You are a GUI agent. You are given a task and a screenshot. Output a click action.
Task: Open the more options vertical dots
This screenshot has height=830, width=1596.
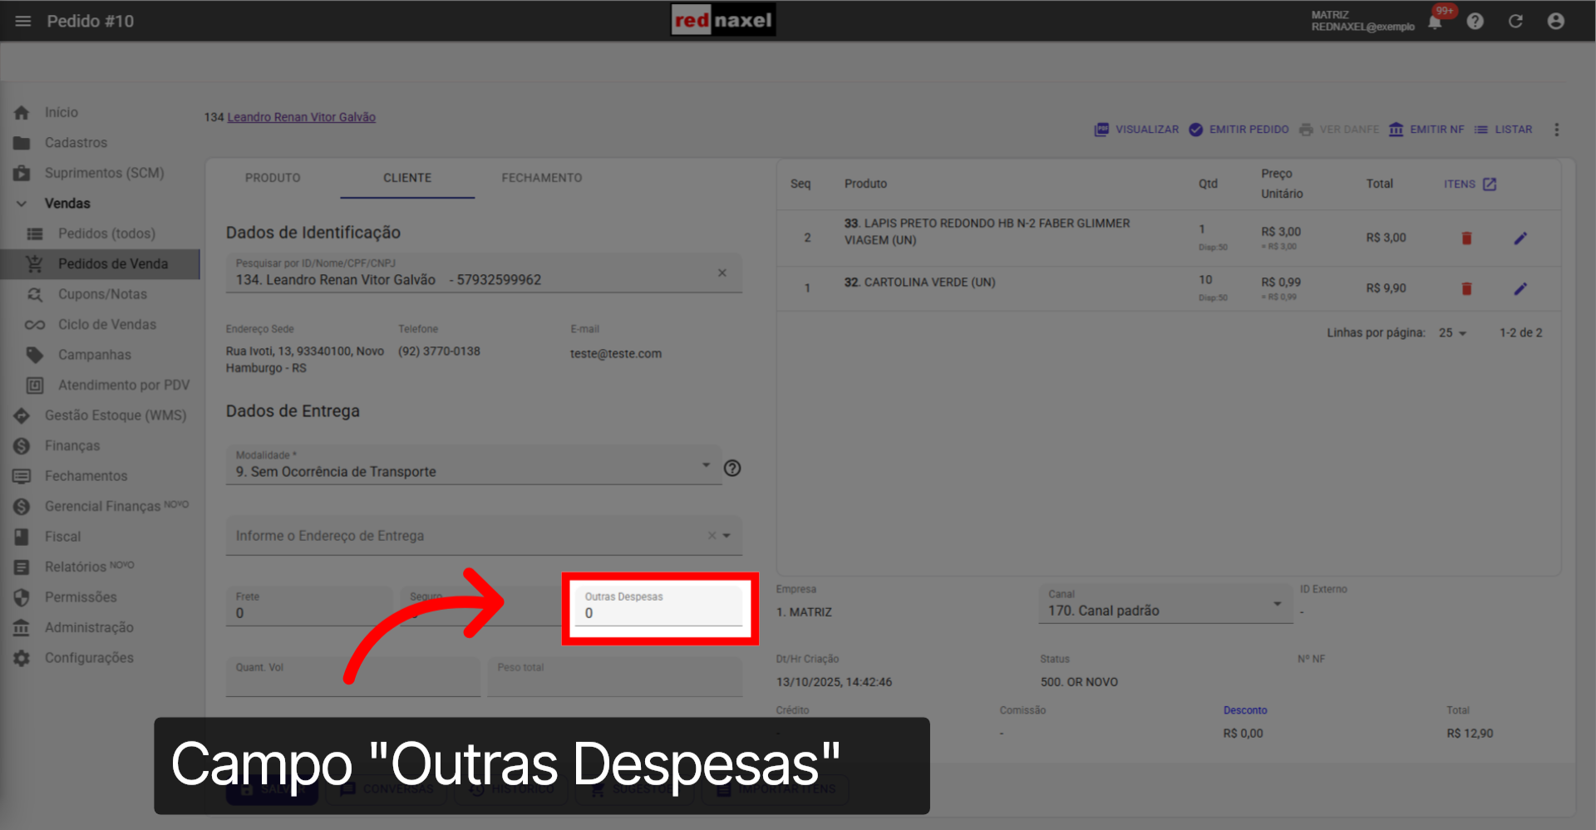point(1557,130)
